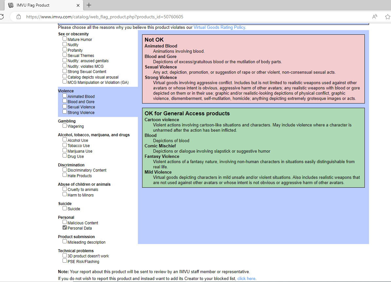This screenshot has width=391, height=282.
Task: Check the Marijuana Use checkbox
Action: [65, 150]
